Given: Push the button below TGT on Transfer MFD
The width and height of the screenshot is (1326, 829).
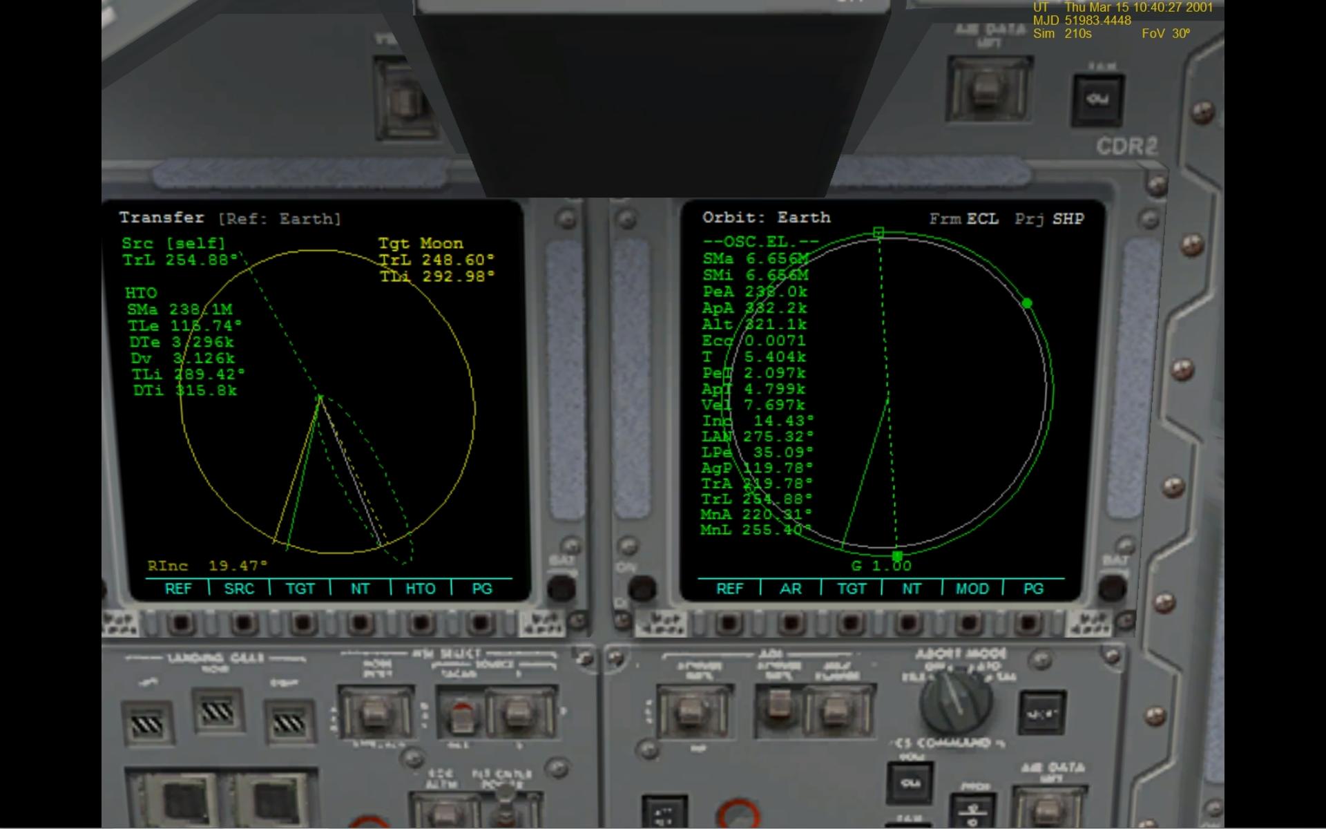Looking at the screenshot, I should pos(302,623).
